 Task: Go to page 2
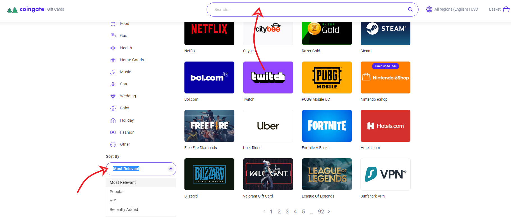(x=279, y=211)
